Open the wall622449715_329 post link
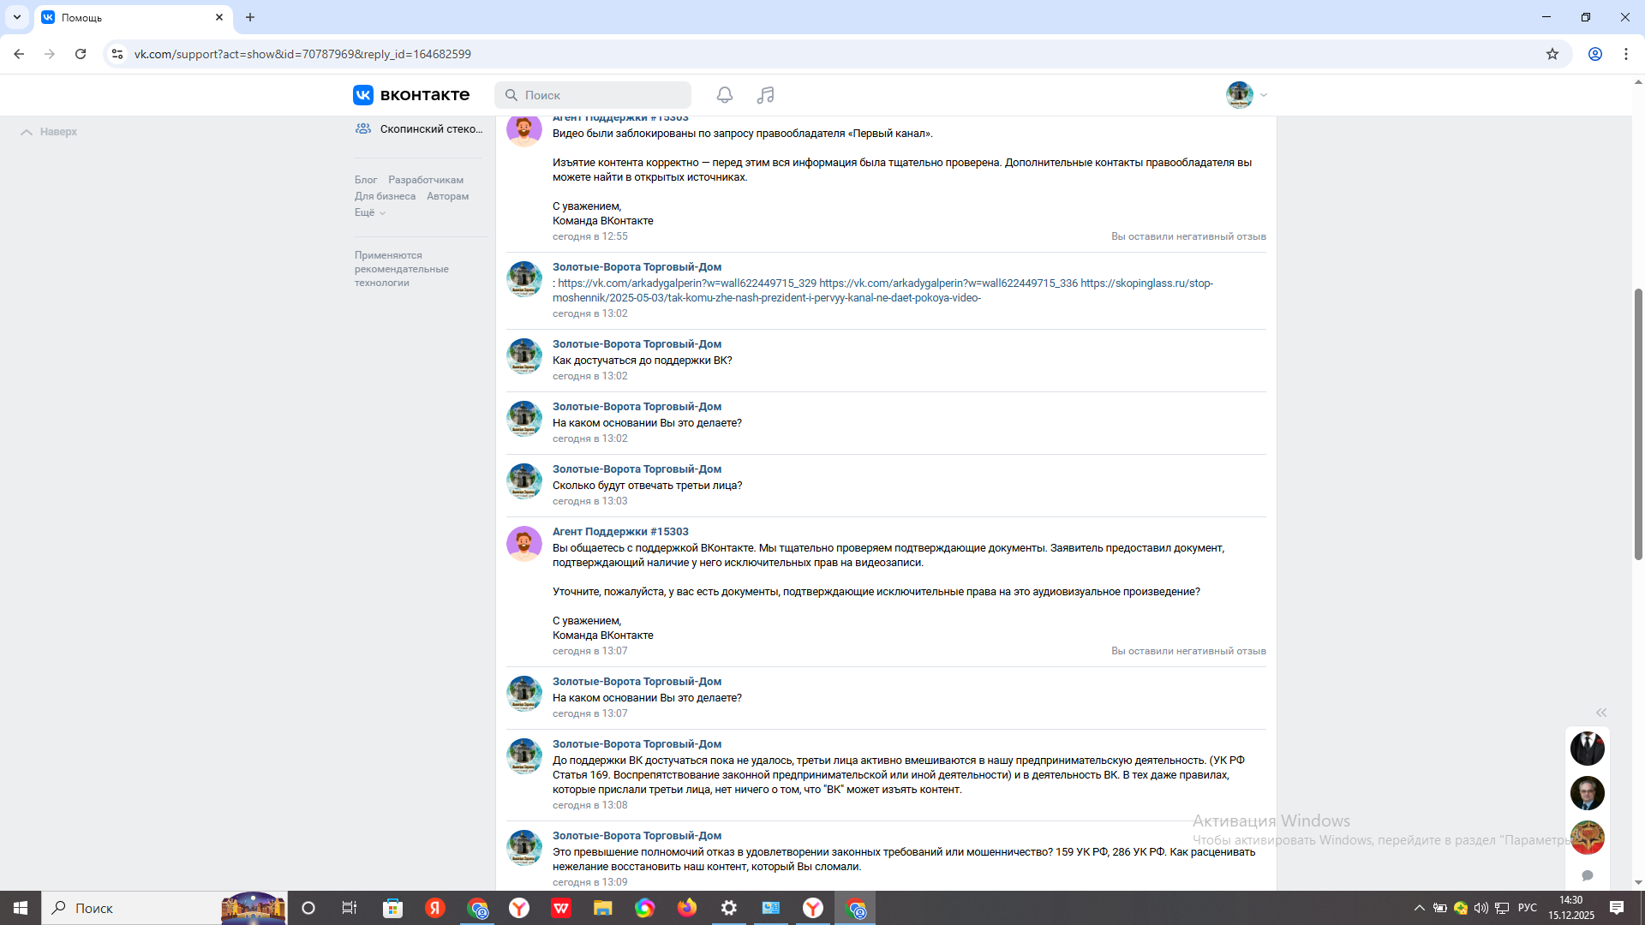This screenshot has height=925, width=1645. (687, 283)
